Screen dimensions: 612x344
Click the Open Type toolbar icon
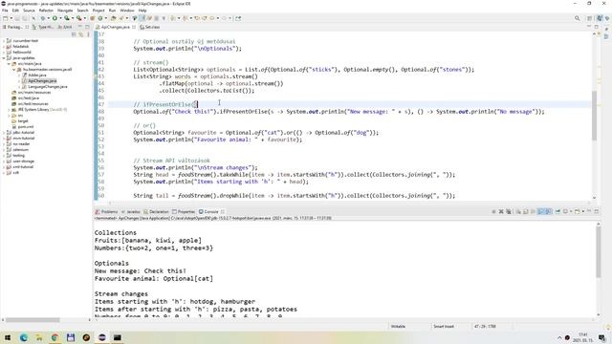click(x=113, y=18)
